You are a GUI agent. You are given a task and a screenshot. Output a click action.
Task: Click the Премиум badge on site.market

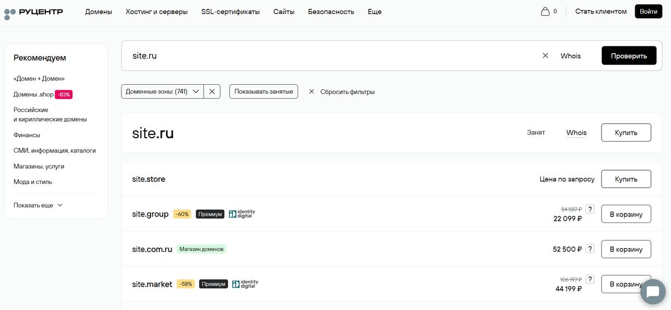[x=214, y=284]
